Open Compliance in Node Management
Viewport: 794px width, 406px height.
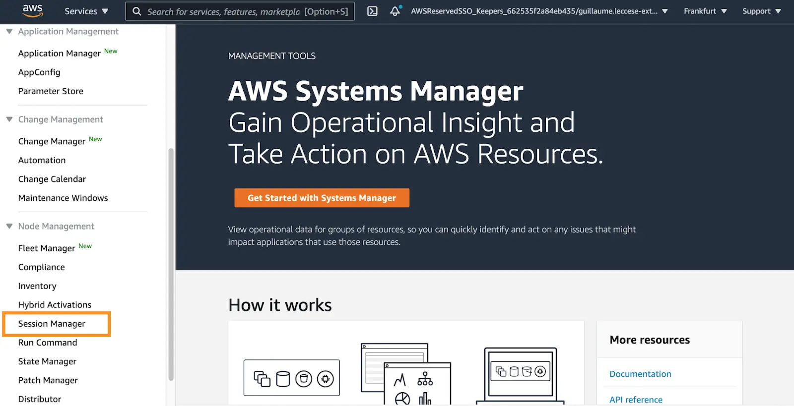coord(42,267)
